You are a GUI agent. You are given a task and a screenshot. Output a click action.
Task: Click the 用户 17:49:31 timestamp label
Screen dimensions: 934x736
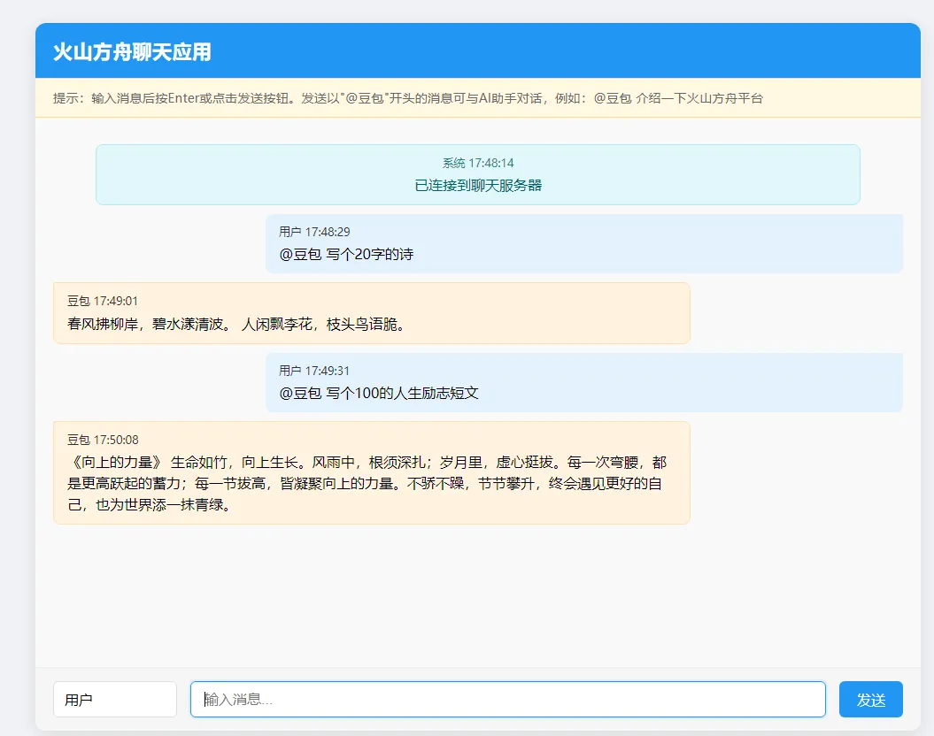pyautogui.click(x=314, y=371)
